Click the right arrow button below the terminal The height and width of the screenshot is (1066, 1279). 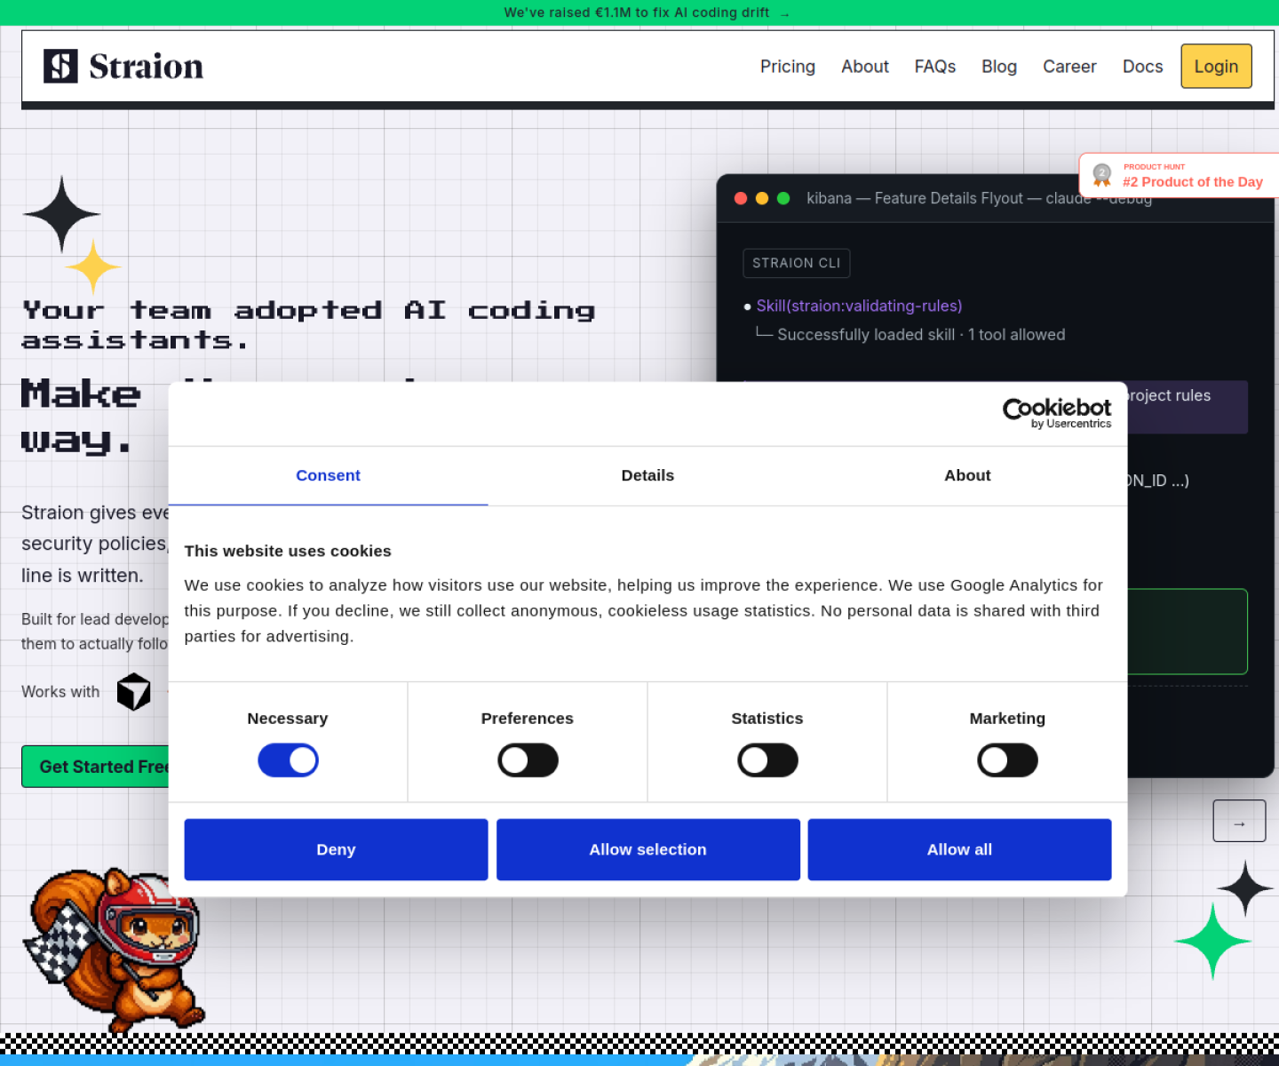click(x=1239, y=821)
